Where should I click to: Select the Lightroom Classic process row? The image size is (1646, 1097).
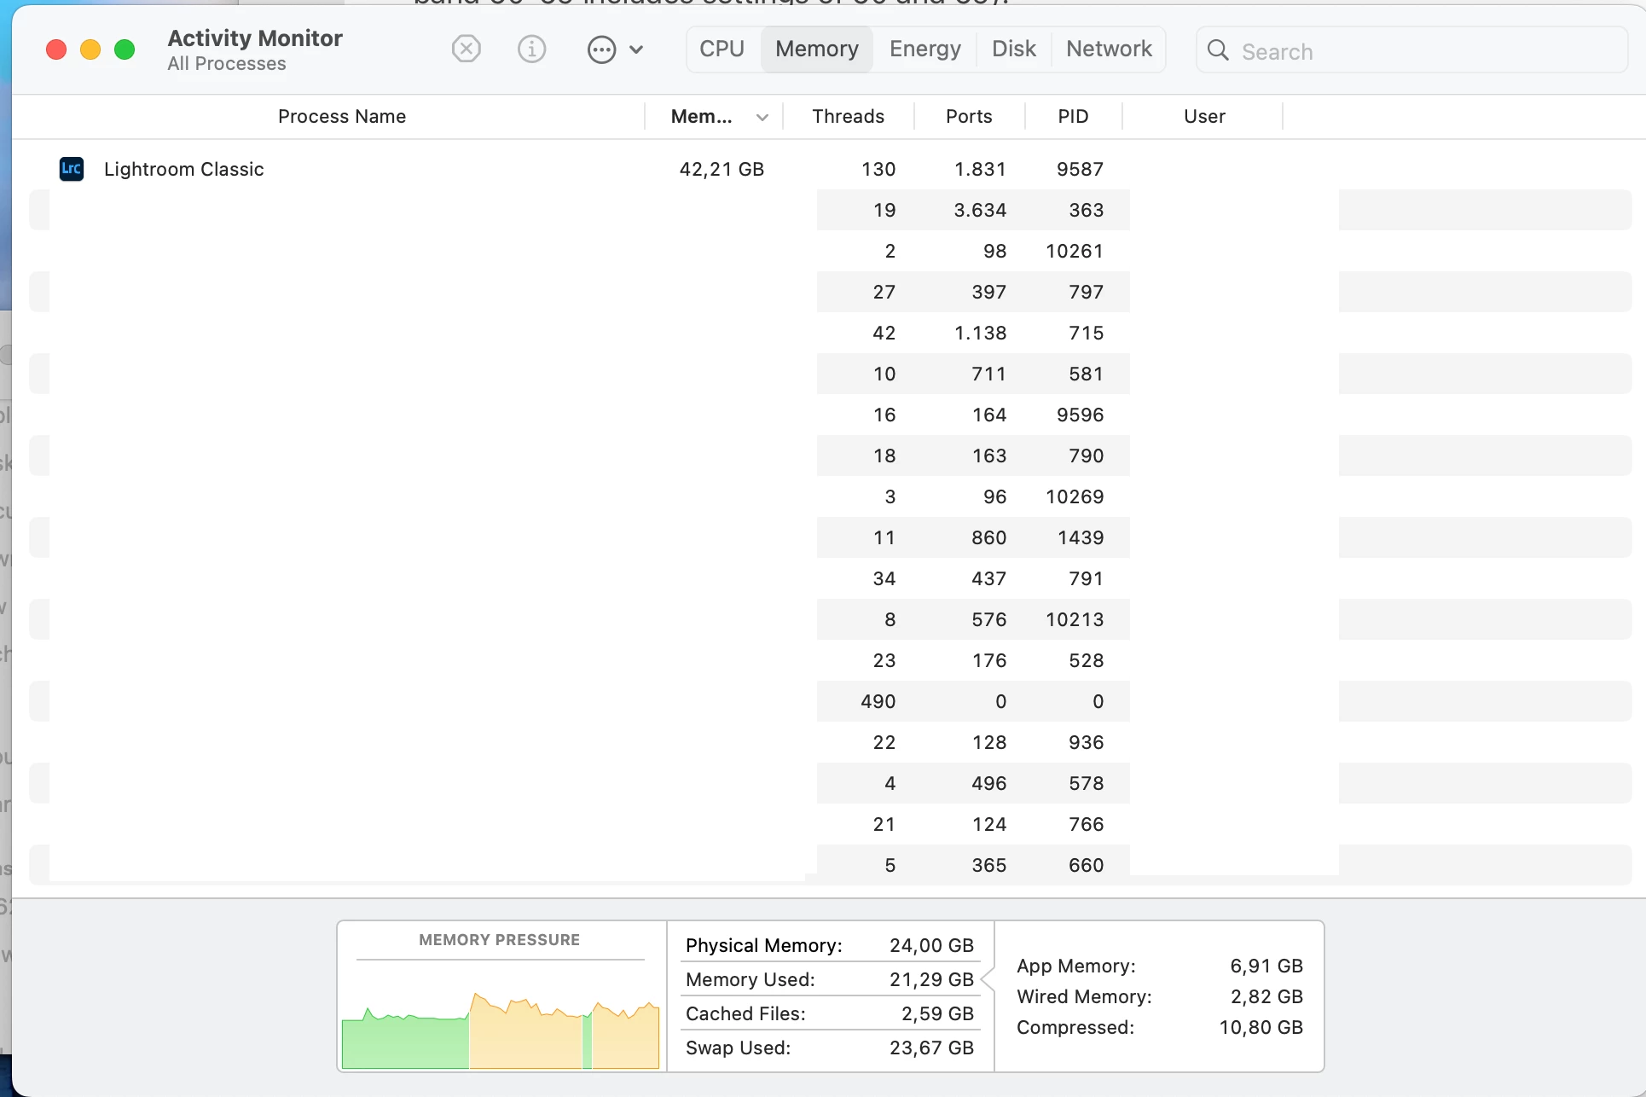[x=426, y=169]
